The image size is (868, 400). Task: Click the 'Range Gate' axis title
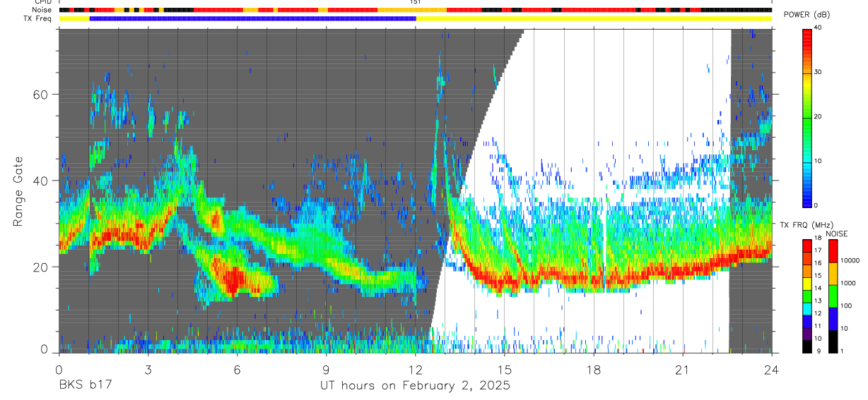18,191
